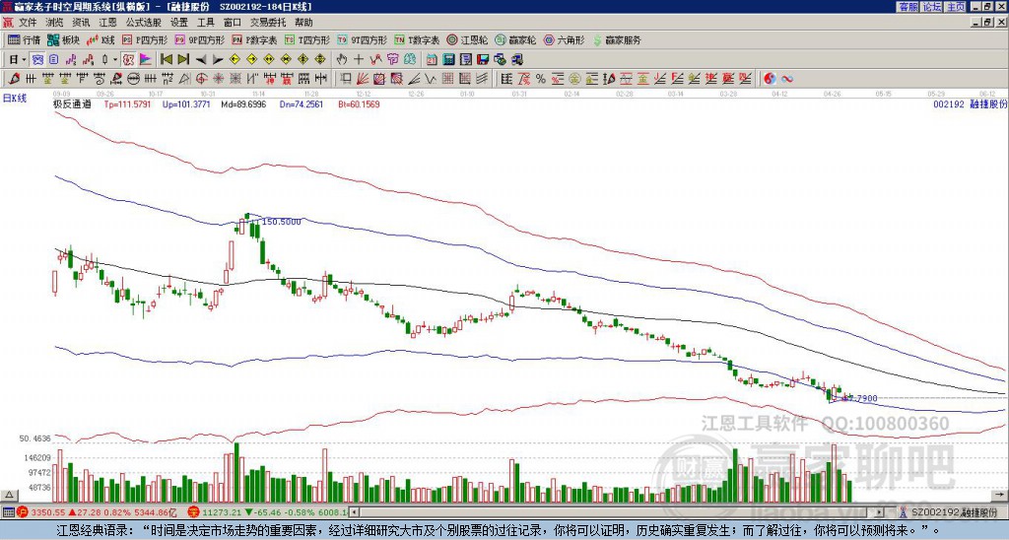
Task: Open the 板块 sector view
Action: (x=63, y=39)
